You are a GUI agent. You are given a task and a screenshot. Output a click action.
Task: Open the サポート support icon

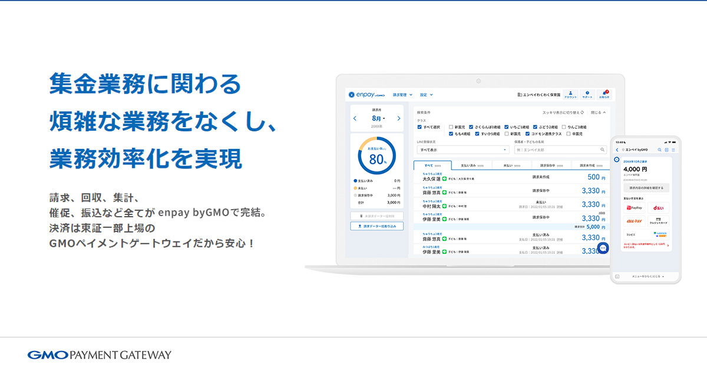click(x=587, y=94)
